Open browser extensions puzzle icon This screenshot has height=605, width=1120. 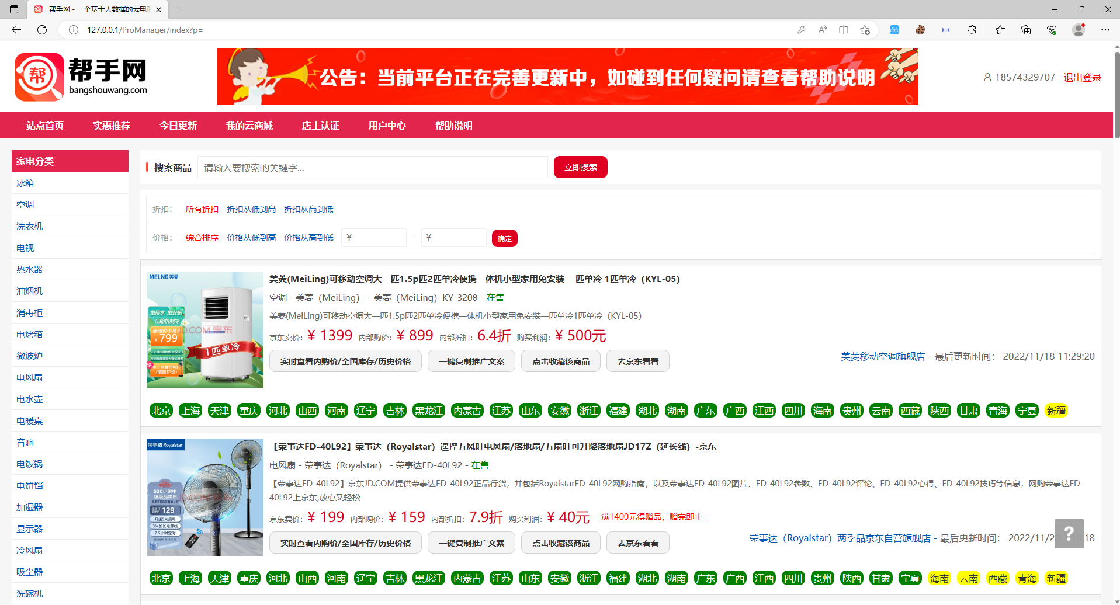tap(972, 30)
